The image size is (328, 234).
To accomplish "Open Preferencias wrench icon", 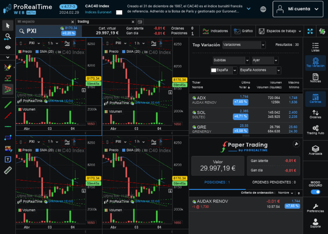I will click(315, 208).
